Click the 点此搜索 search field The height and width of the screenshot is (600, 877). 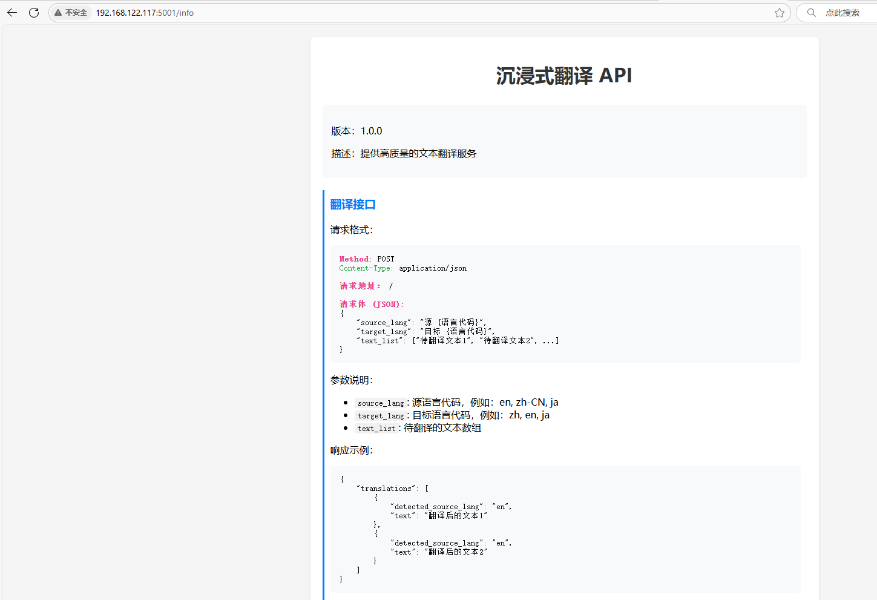click(x=842, y=13)
